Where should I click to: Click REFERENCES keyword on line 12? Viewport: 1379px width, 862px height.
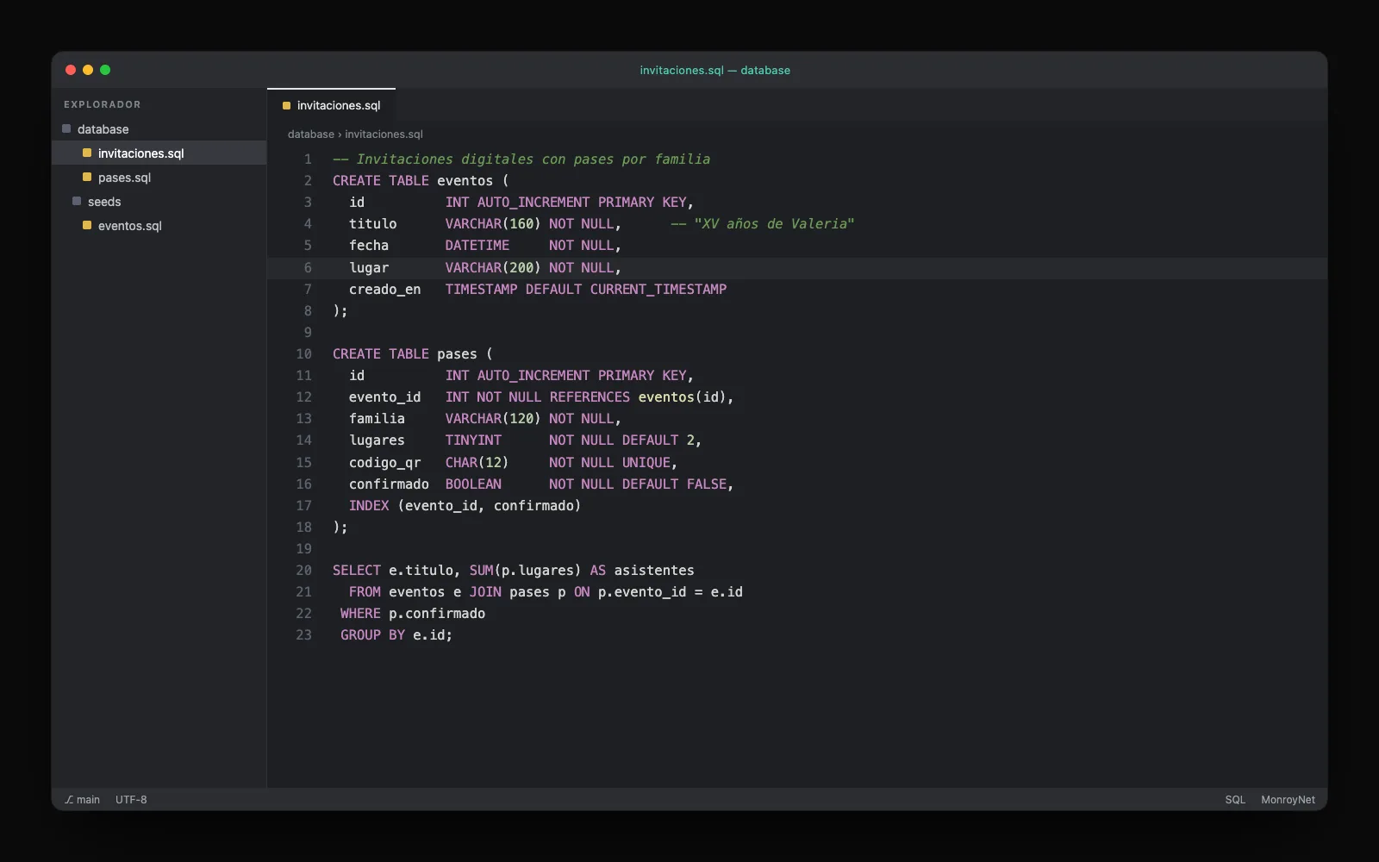click(590, 397)
